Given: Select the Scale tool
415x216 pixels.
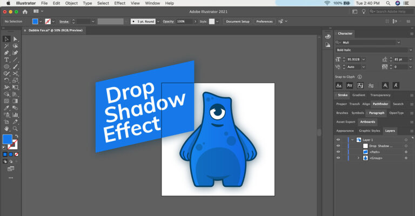Looking at the screenshot, I should point(15,80).
